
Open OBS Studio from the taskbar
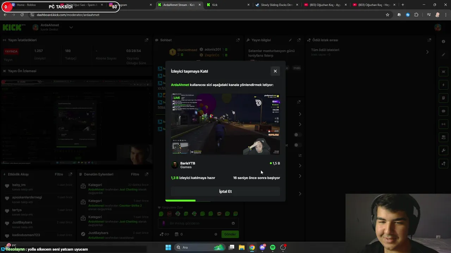(x=283, y=247)
